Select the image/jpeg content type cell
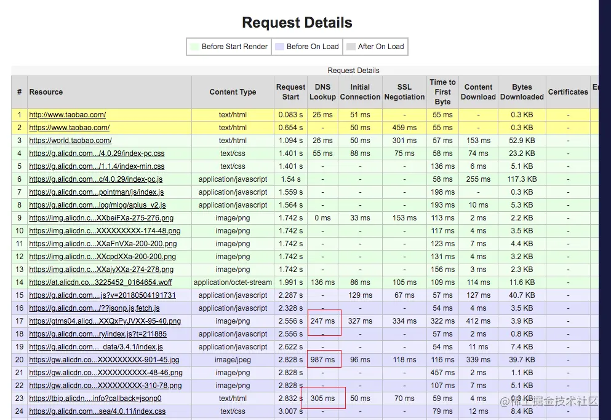The image size is (611, 420). tap(233, 360)
